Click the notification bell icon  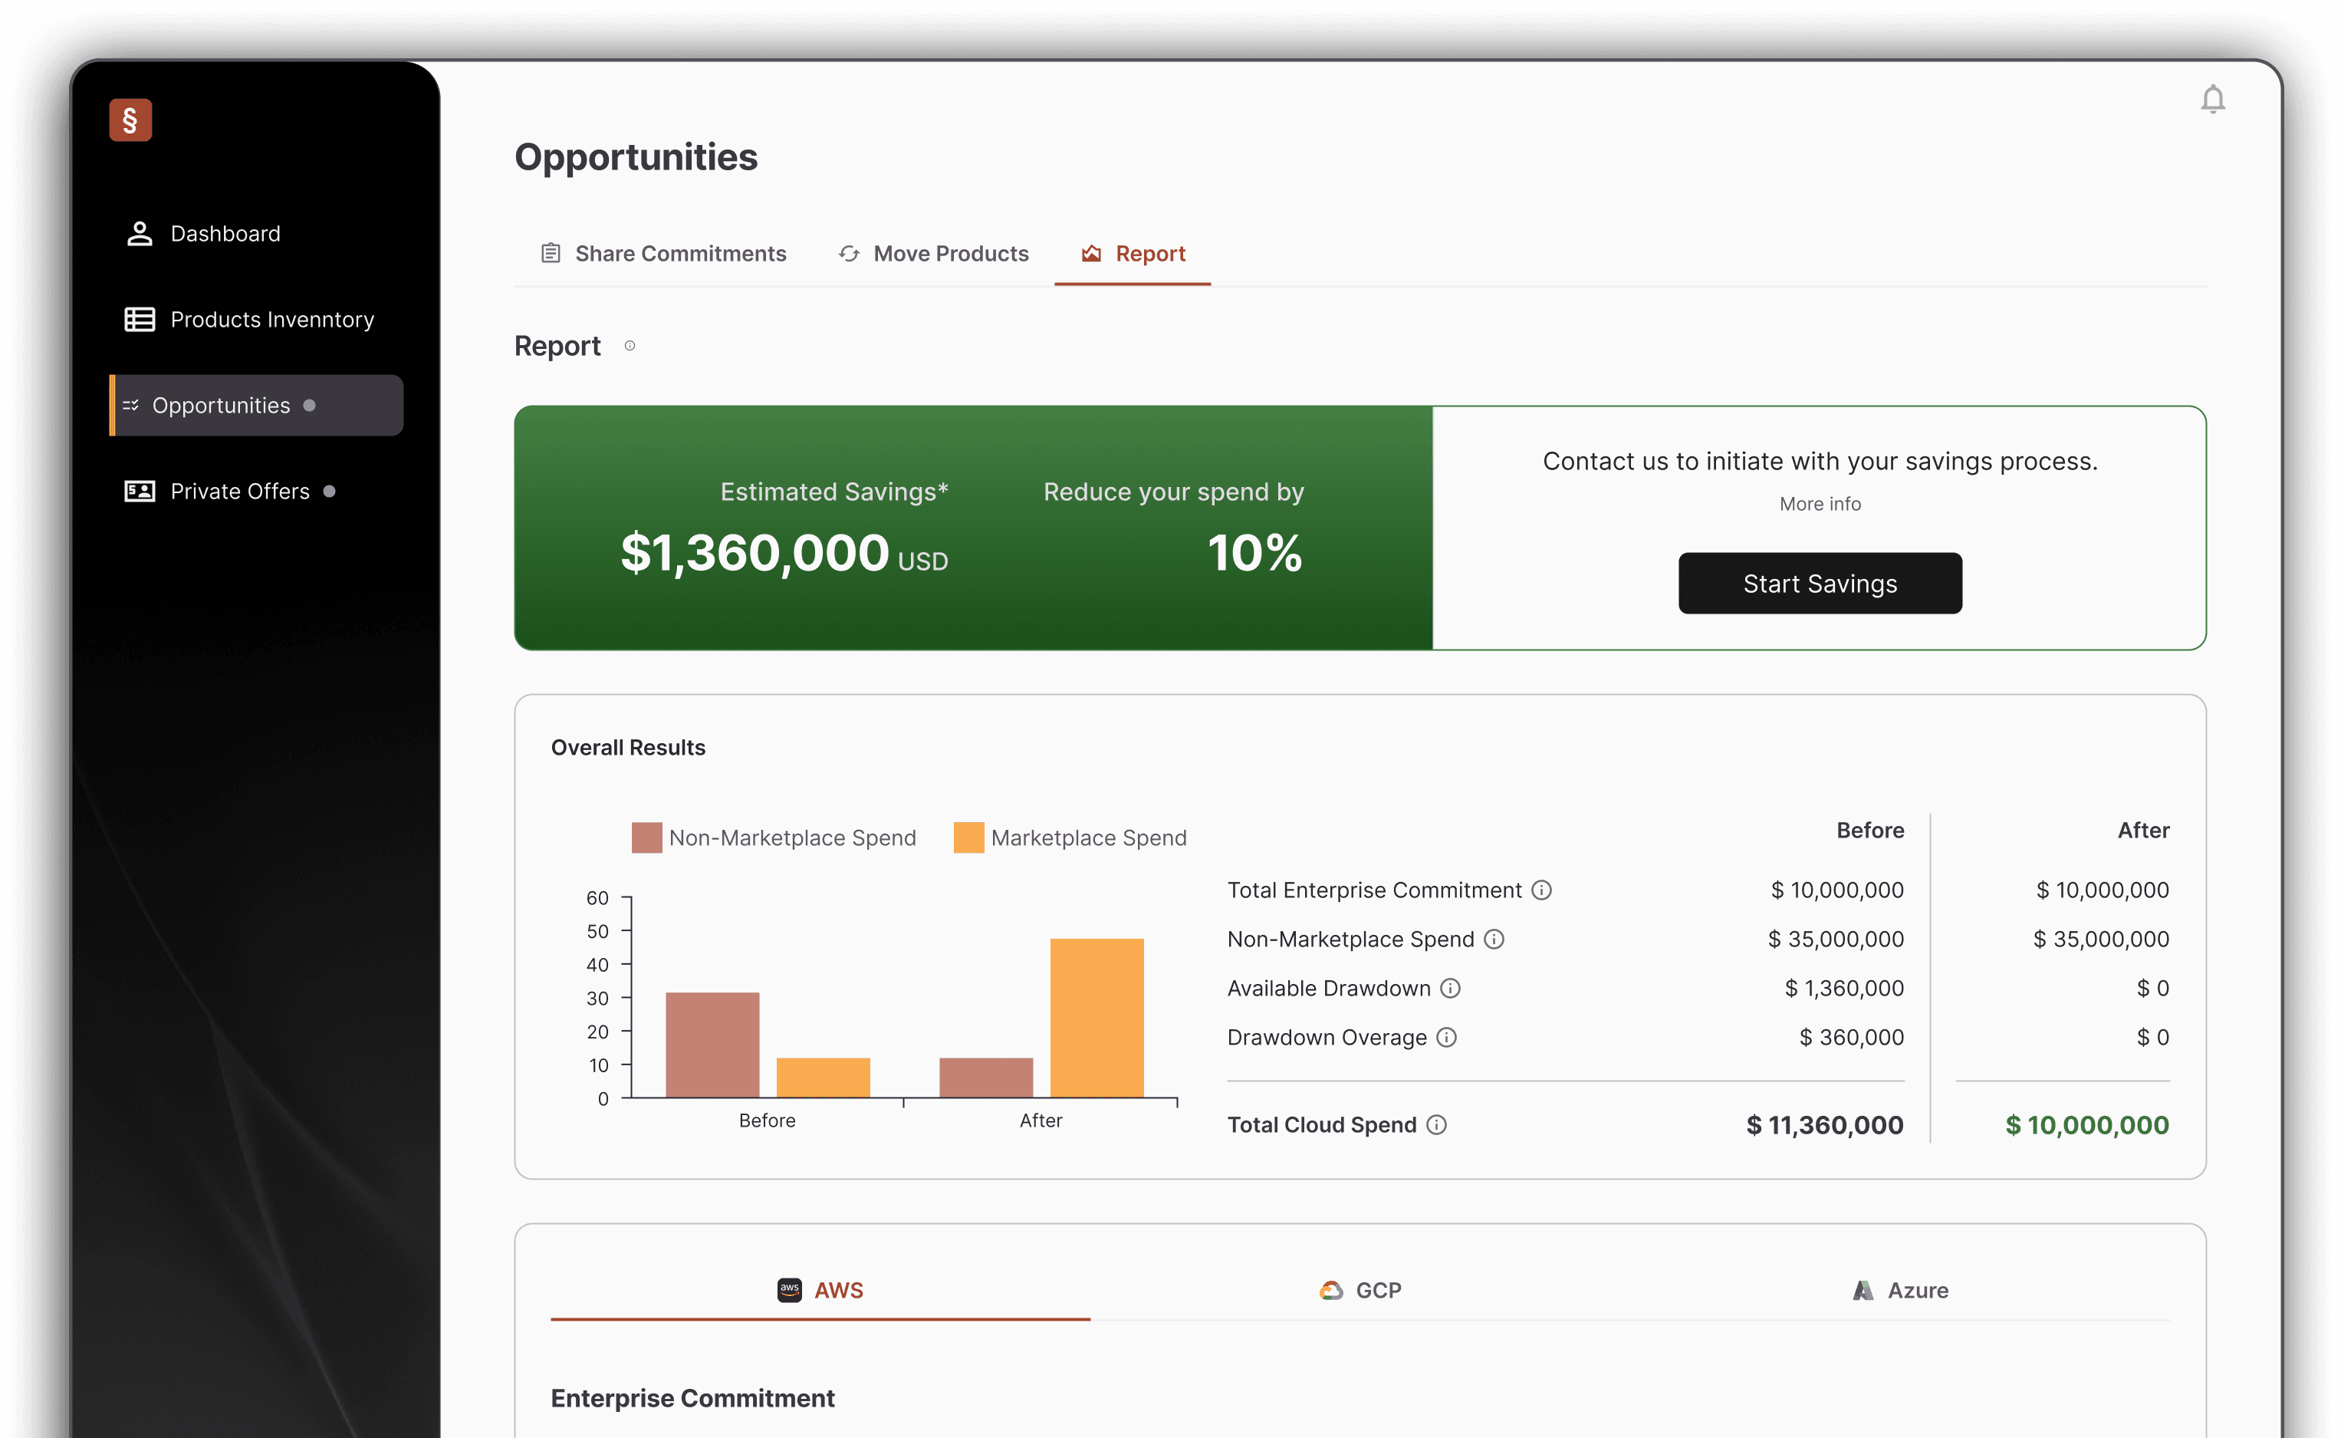[x=2213, y=99]
